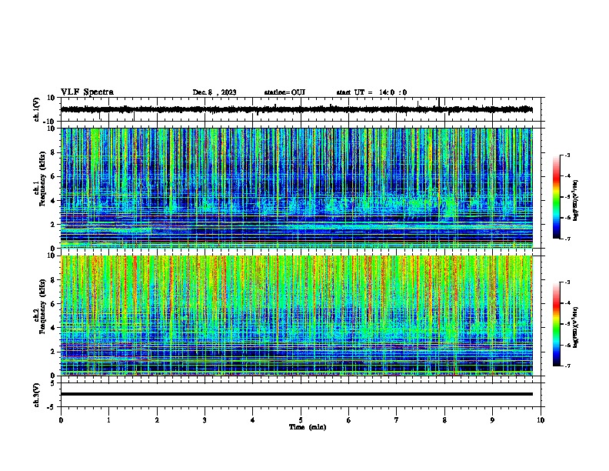
Task: Click the "8" kHz tick on ch.1 spectrogram
Action: [x=53, y=152]
